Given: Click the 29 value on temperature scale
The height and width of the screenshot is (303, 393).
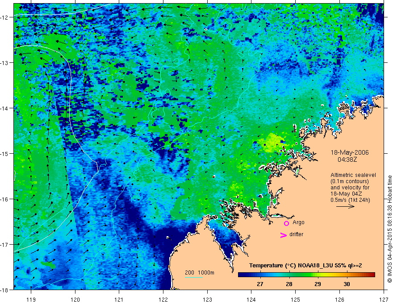Looking at the screenshot, I should [x=318, y=284].
